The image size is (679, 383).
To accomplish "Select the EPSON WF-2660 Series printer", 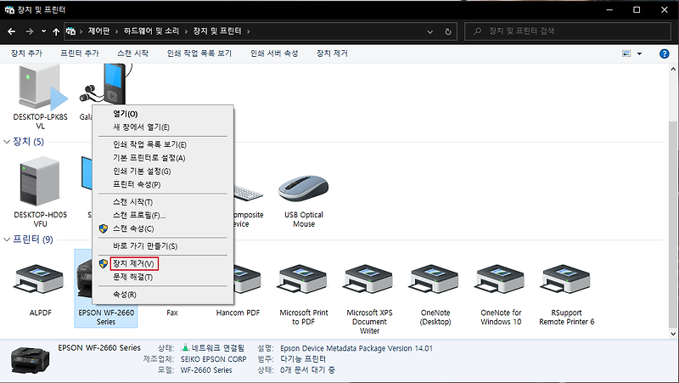I will click(106, 317).
